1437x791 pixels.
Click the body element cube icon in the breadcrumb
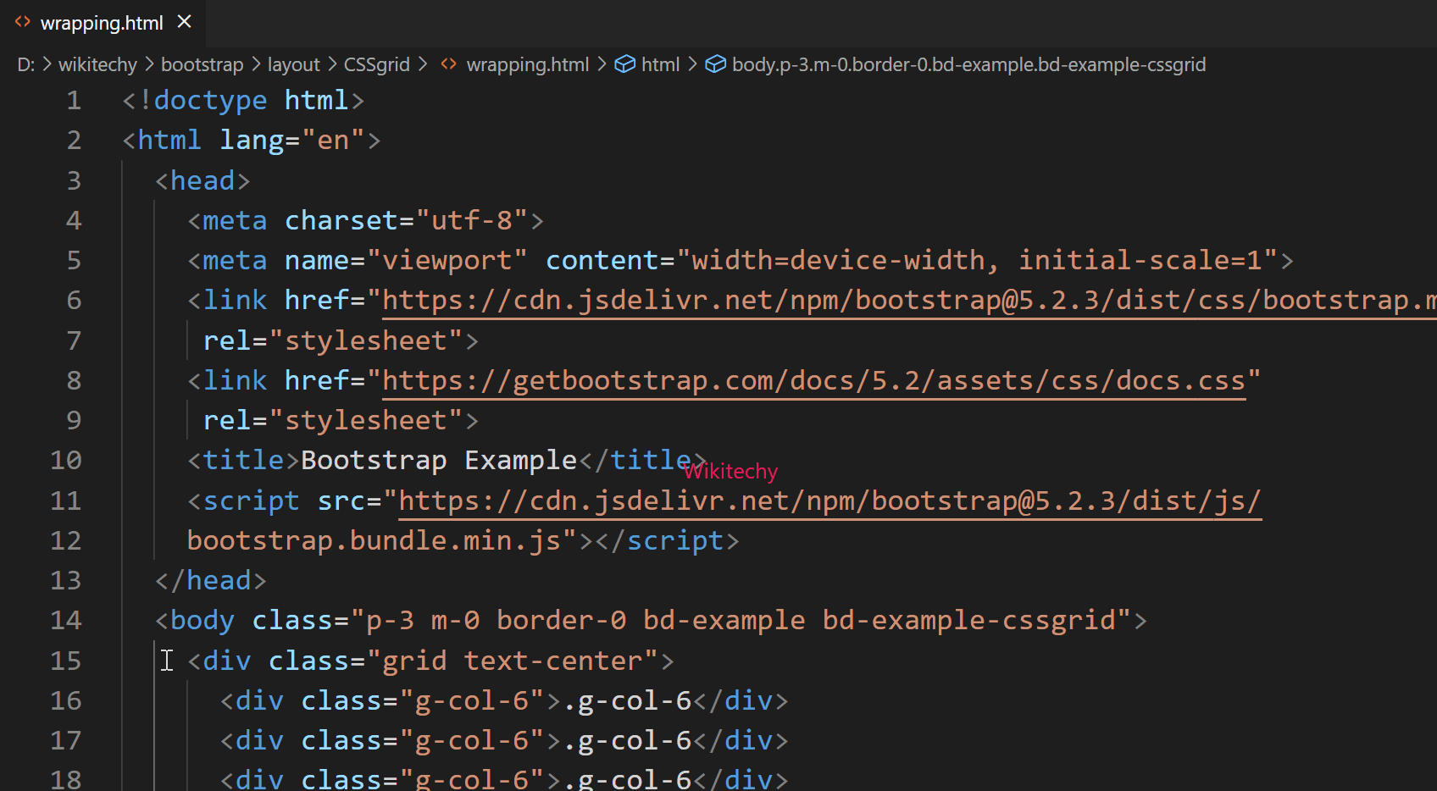pyautogui.click(x=716, y=64)
